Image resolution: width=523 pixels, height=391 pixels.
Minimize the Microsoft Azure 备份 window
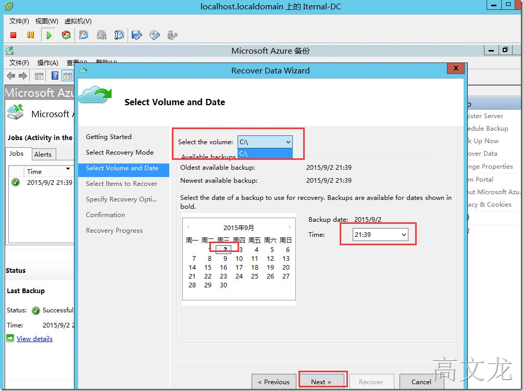click(x=491, y=51)
